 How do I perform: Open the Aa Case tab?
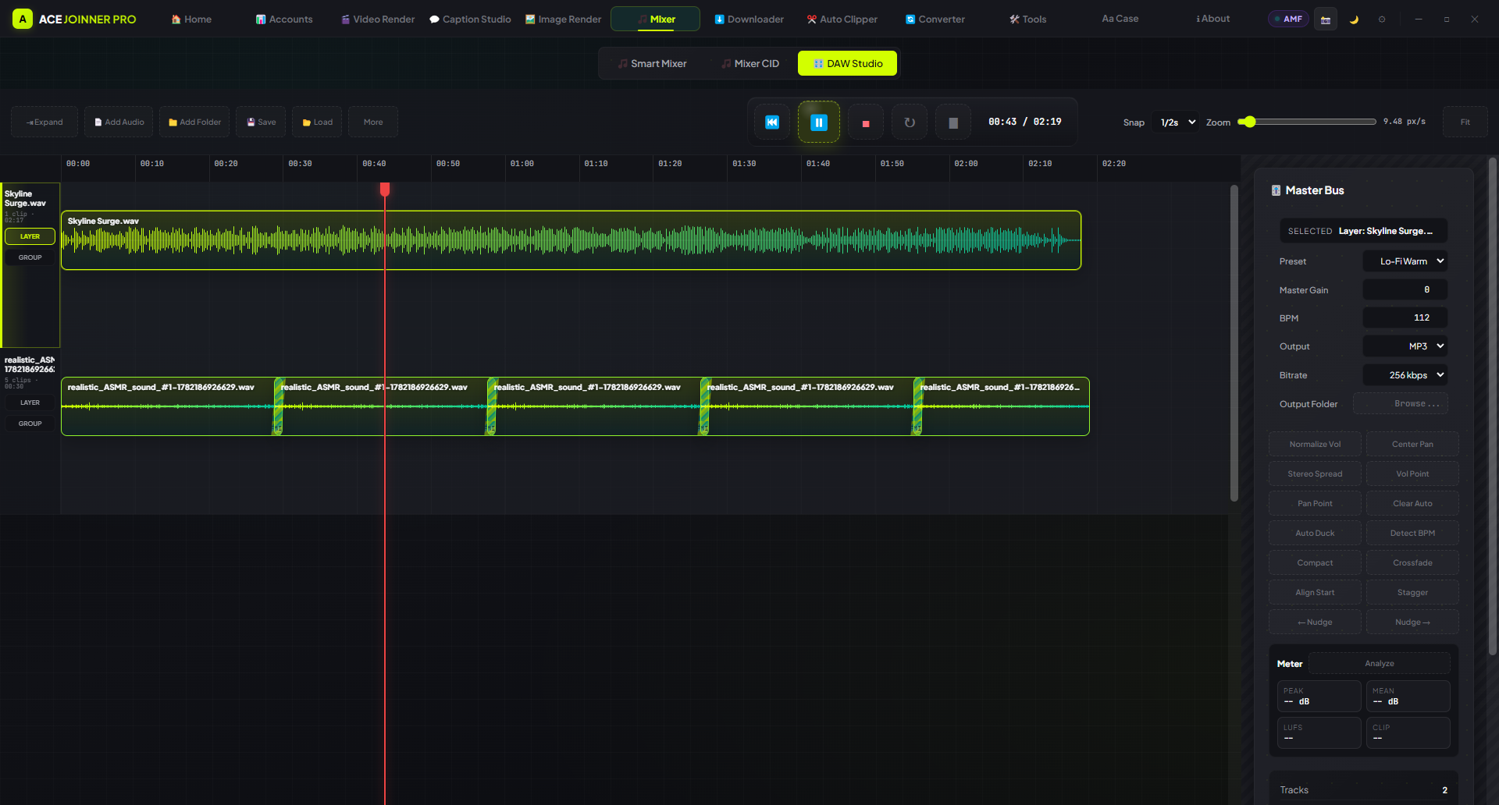tap(1120, 19)
